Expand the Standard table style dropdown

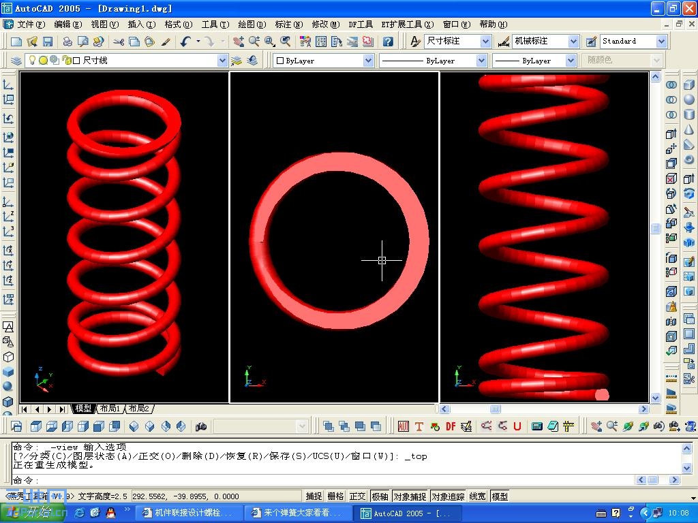661,42
